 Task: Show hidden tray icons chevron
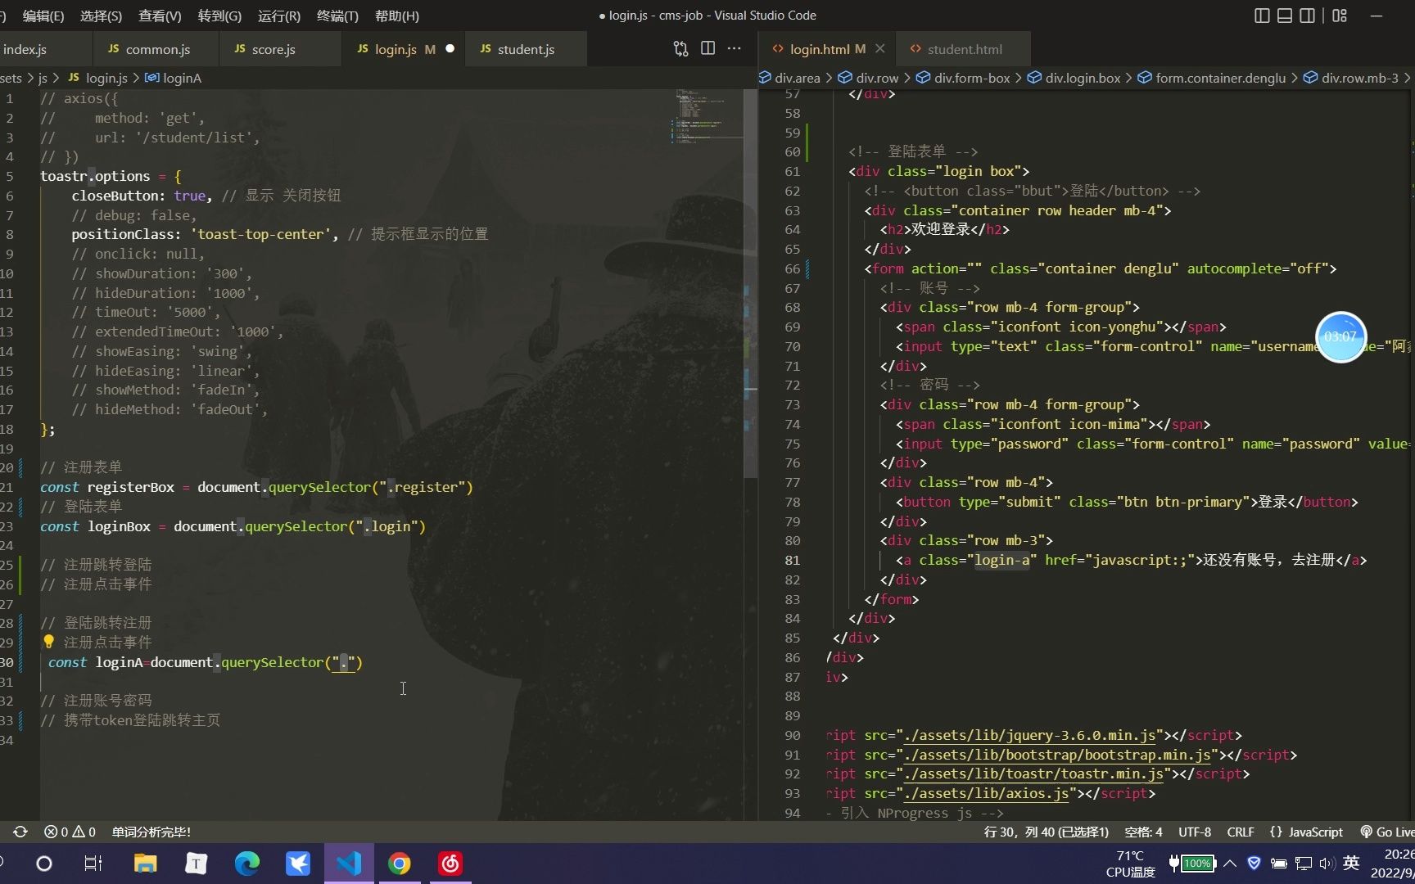[x=1230, y=864]
